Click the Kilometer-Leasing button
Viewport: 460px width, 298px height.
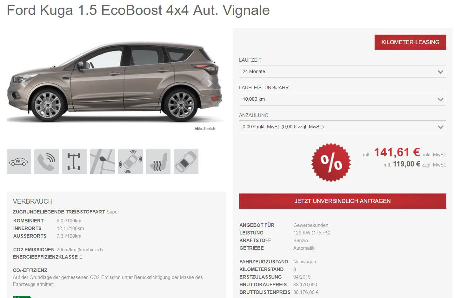(x=410, y=42)
